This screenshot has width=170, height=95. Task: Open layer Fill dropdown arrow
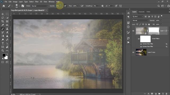tap(161, 24)
